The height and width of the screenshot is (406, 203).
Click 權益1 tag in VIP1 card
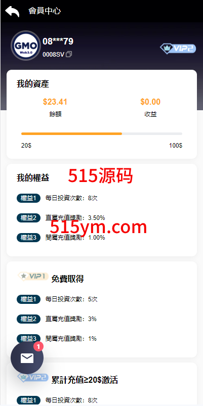28,299
